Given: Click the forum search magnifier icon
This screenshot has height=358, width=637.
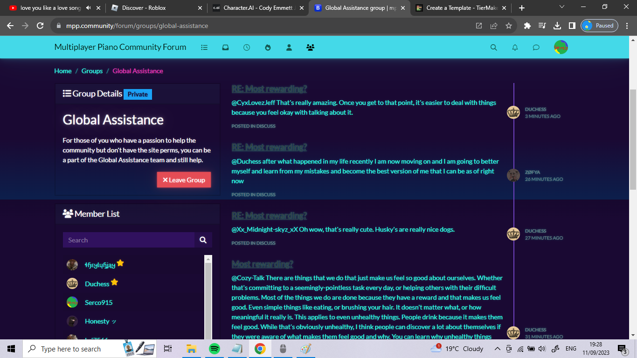Looking at the screenshot, I should coord(494,47).
